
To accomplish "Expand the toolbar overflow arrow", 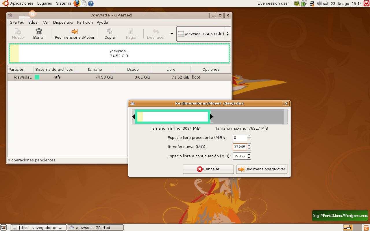I will [x=172, y=33].
